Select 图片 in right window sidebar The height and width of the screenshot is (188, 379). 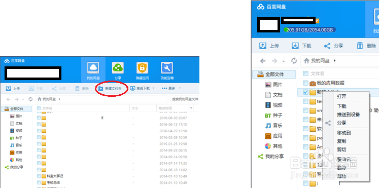coord(273,85)
